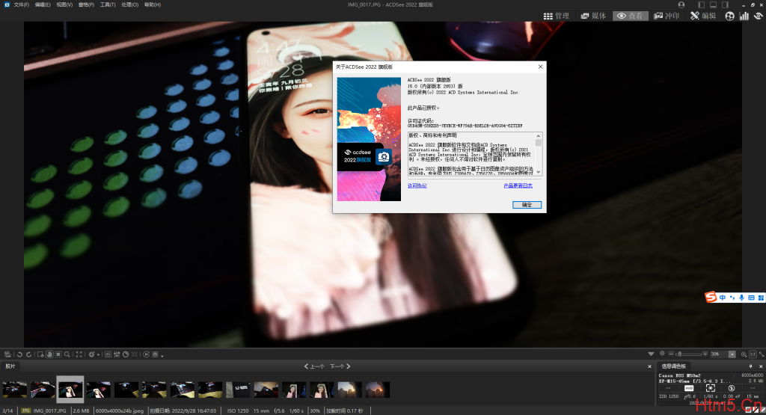This screenshot has width=766, height=415.
Task: Open 冲印 (Develop) mode
Action: pyautogui.click(x=667, y=16)
